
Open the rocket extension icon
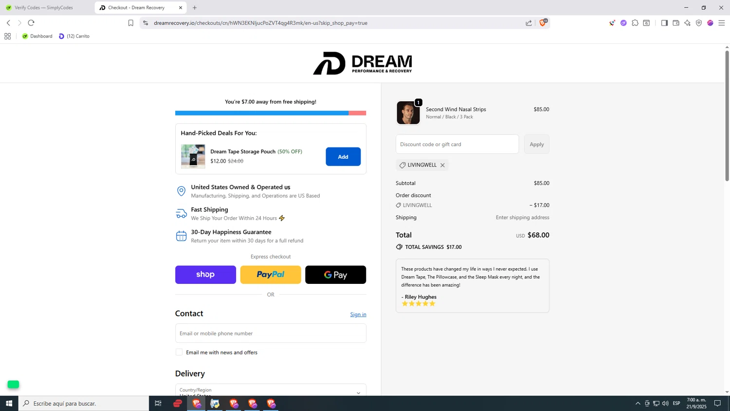tap(612, 23)
